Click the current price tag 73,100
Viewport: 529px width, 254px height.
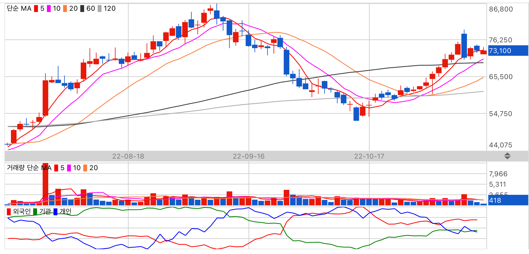click(x=508, y=51)
